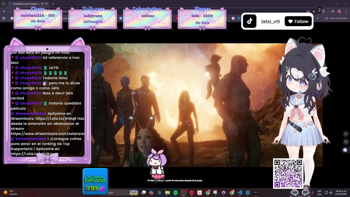Open the clock showing 06:53 a. m.
Viewport: 350px width, 197px height.
(341, 193)
